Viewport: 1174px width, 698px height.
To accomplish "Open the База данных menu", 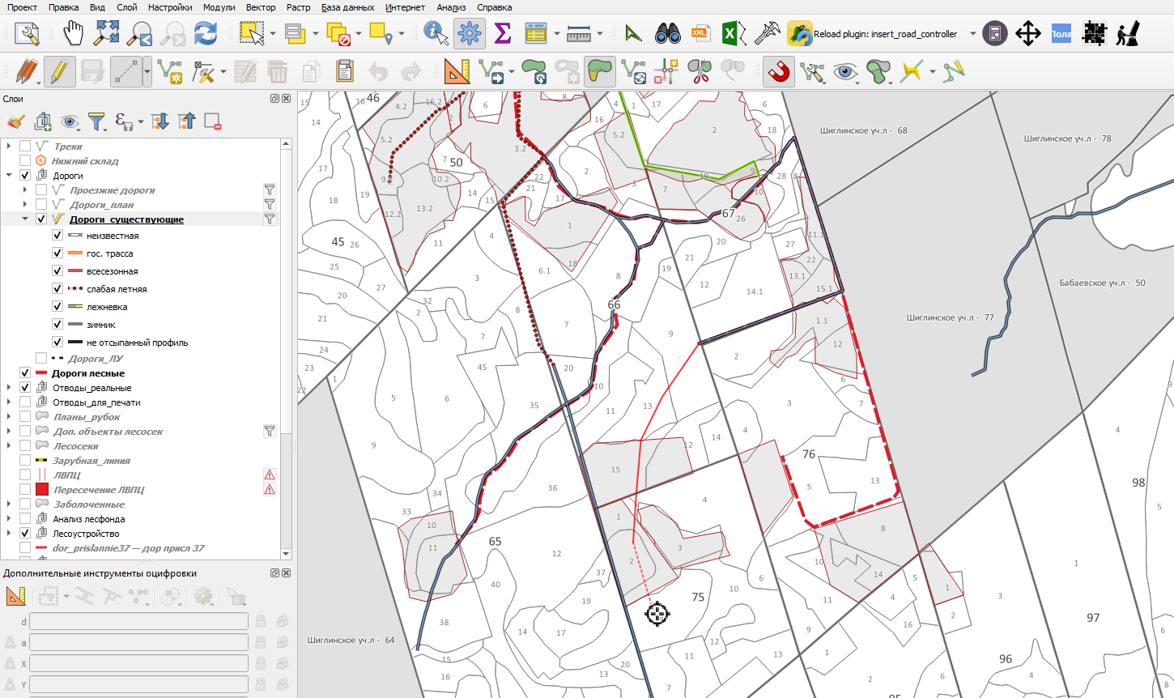I will coord(347,7).
